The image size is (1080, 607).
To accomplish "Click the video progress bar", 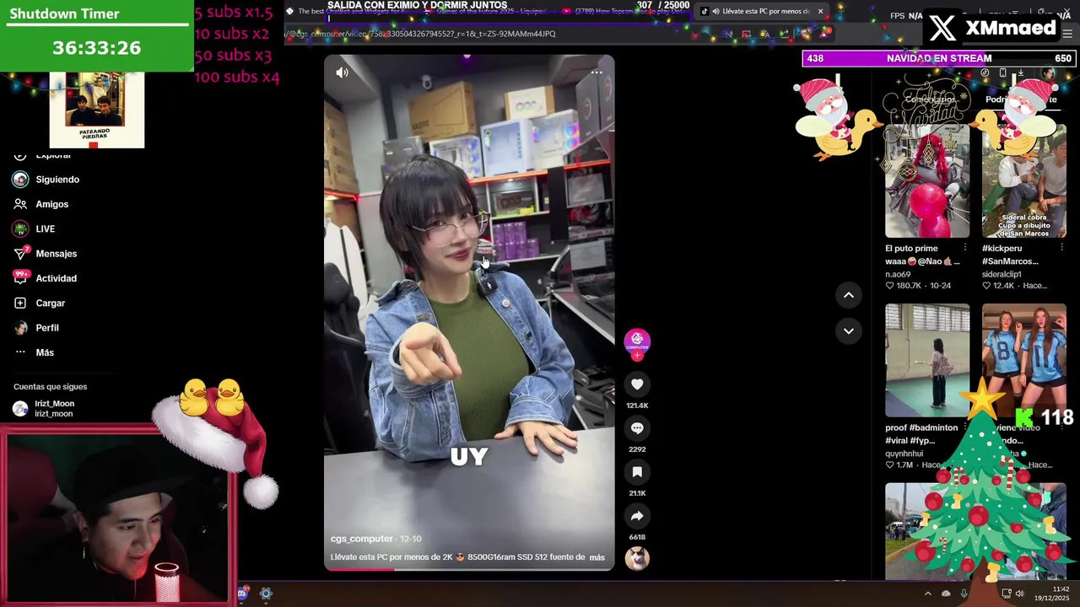I will click(469, 569).
